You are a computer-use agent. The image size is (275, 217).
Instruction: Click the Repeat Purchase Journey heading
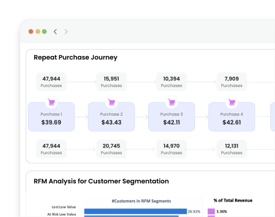click(x=75, y=58)
